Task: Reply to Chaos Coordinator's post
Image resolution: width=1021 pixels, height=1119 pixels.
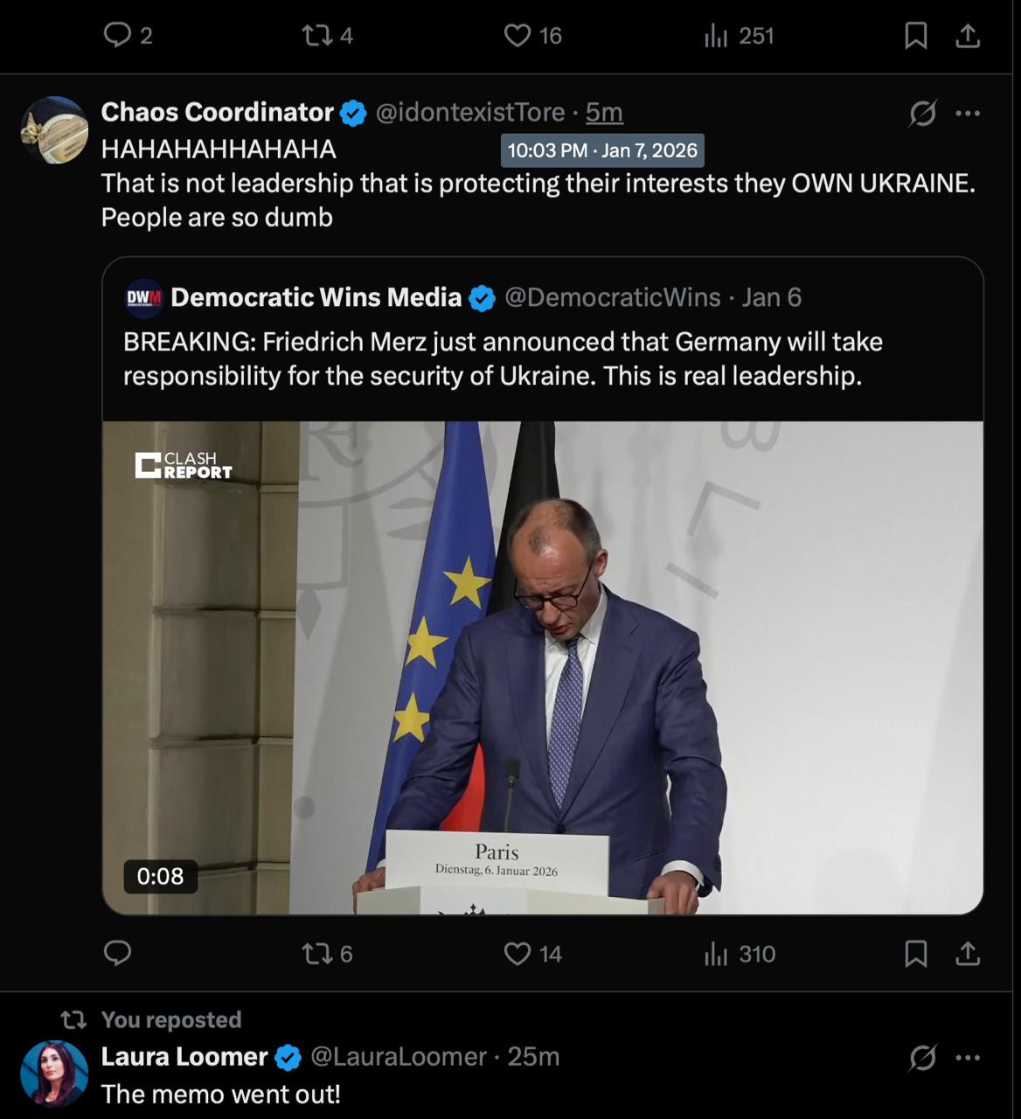Action: (117, 953)
